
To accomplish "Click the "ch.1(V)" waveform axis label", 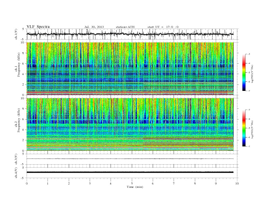I will (x=16, y=34).
